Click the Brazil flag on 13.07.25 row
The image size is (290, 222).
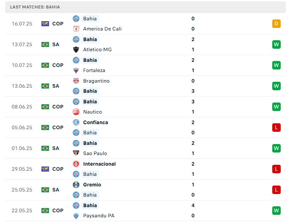coord(45,44)
